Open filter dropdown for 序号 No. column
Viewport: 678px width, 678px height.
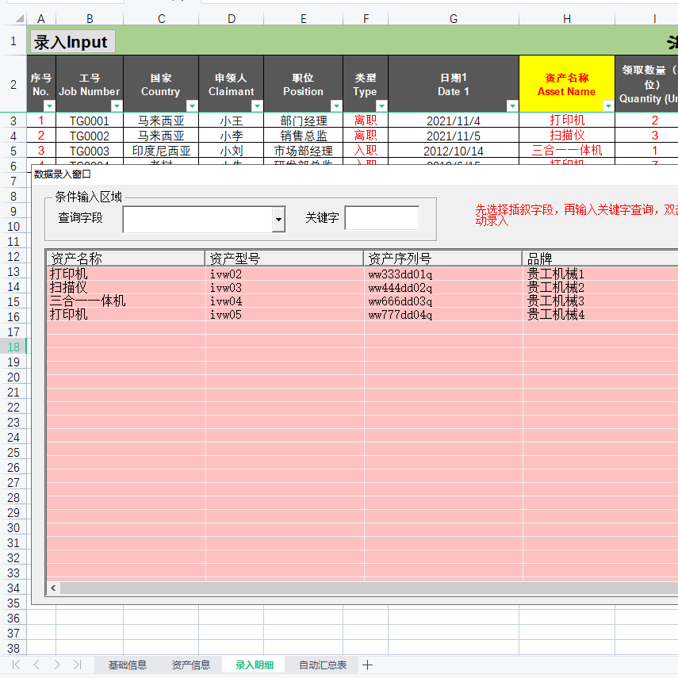click(x=49, y=106)
